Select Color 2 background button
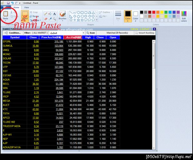The height and width of the screenshot is (160, 193). pyautogui.click(x=135, y=16)
